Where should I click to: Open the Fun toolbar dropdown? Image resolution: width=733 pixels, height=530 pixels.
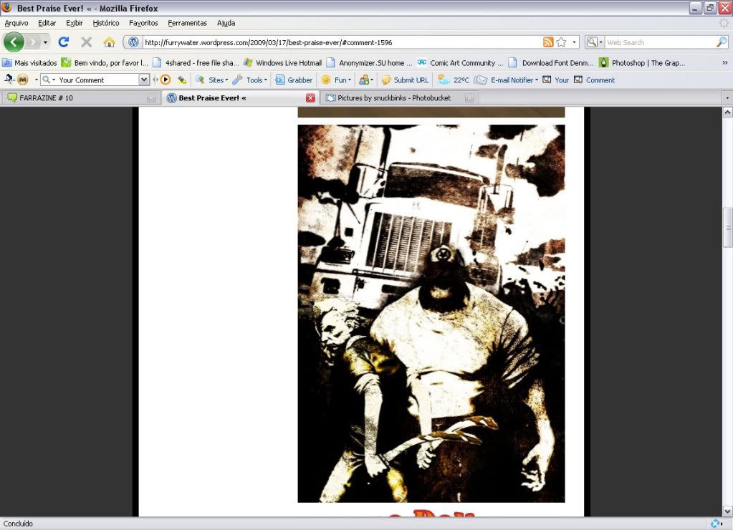[335, 80]
